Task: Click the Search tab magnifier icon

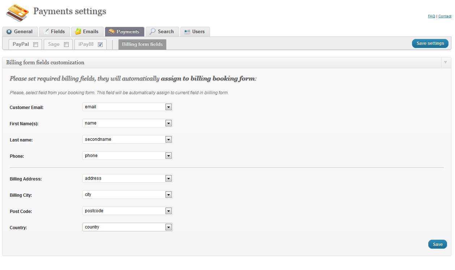Action: tap(153, 32)
